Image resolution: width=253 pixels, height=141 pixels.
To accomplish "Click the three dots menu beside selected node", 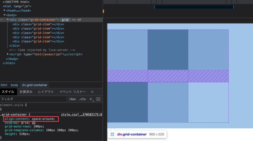I will tap(2, 20).
